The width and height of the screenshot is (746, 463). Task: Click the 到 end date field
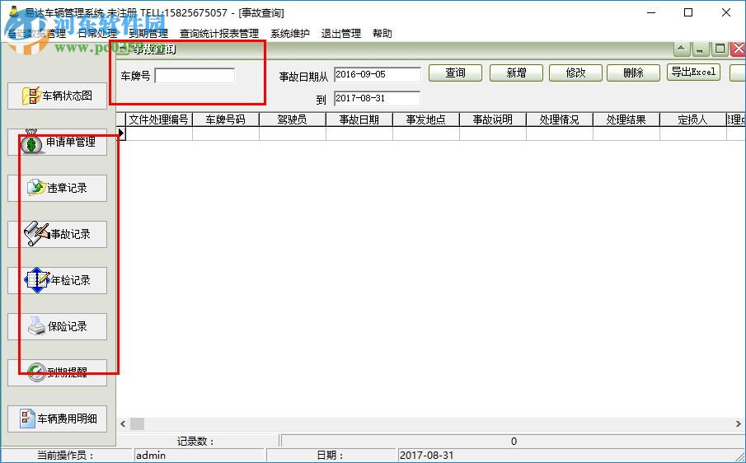pyautogui.click(x=378, y=98)
